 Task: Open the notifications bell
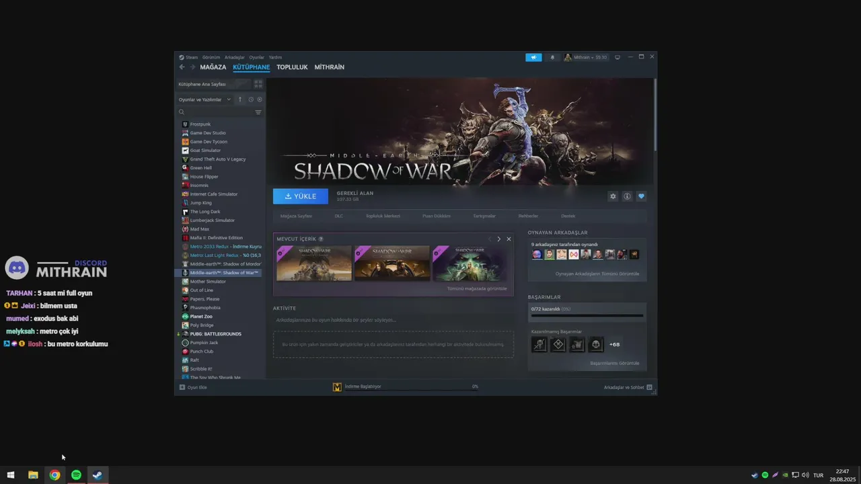pos(553,57)
